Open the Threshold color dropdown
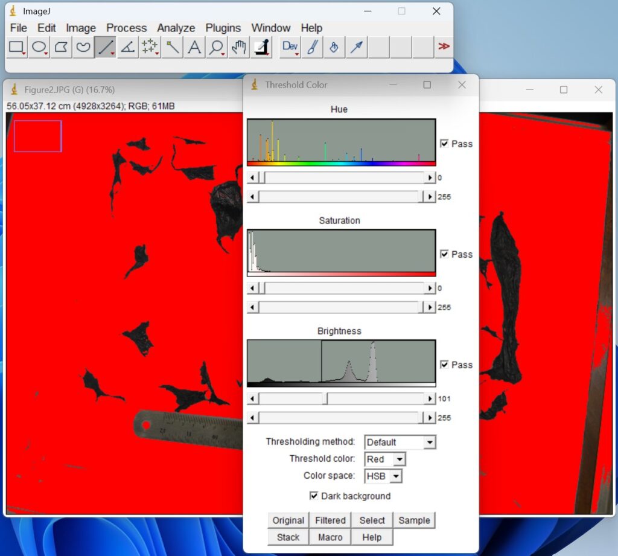618x556 pixels. coord(399,459)
